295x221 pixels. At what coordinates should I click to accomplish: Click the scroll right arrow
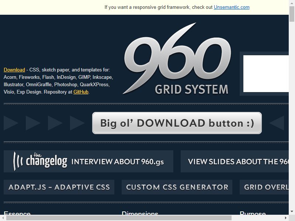pos(285,218)
